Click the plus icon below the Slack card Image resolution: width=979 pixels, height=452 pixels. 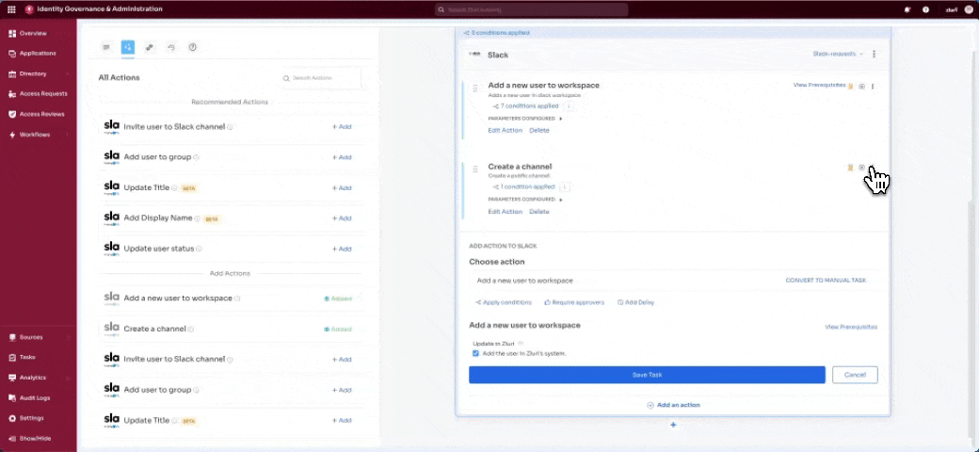coord(673,425)
